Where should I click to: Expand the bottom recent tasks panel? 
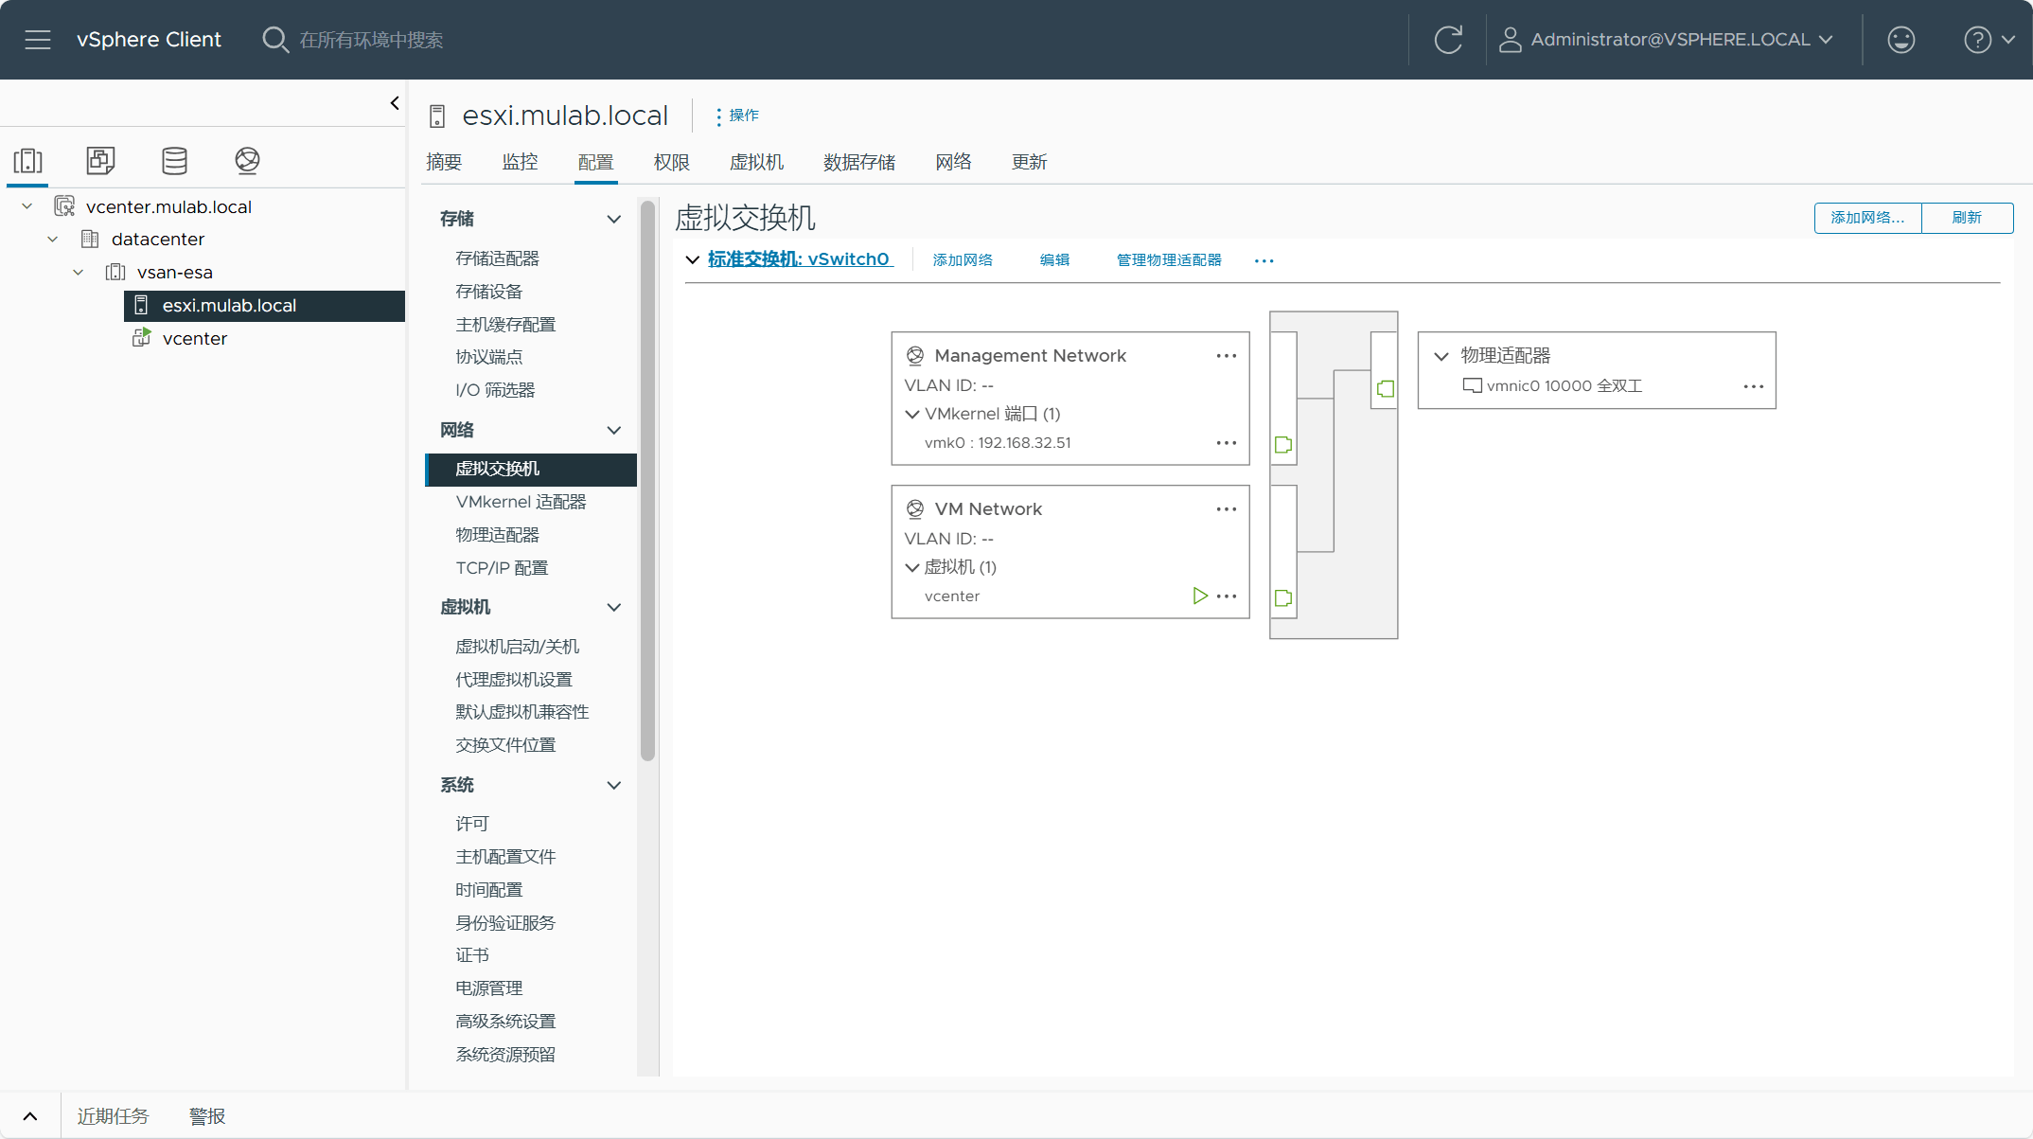point(30,1116)
